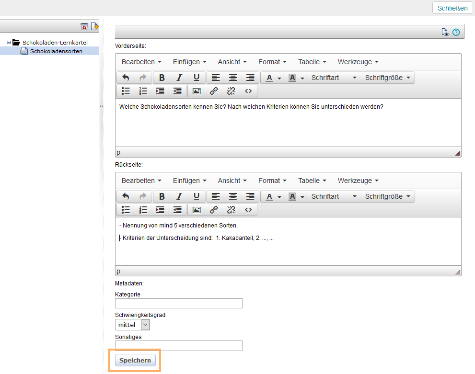The width and height of the screenshot is (475, 374).
Task: Click the Schließen button
Action: click(452, 8)
